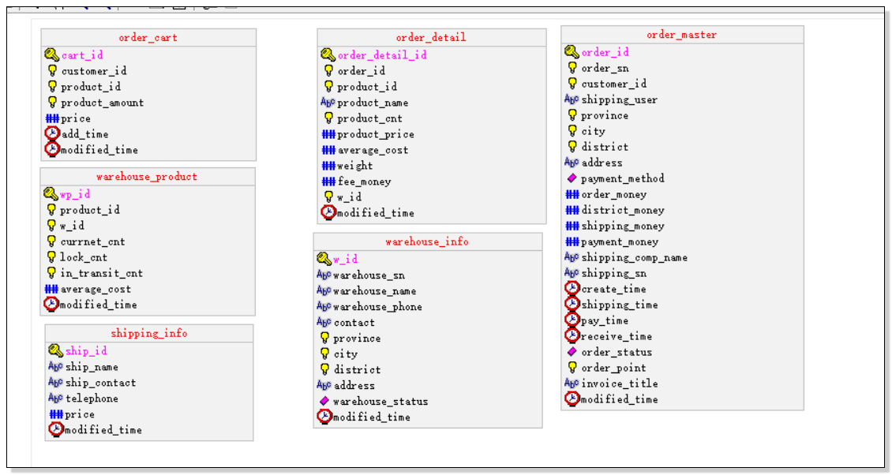The image size is (892, 475).
Task: Click the shipping_money field
Action: (x=622, y=226)
